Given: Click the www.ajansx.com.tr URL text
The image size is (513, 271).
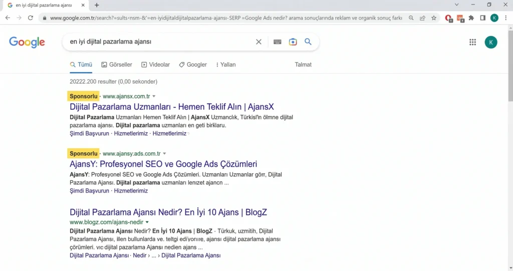Looking at the screenshot, I should (126, 96).
